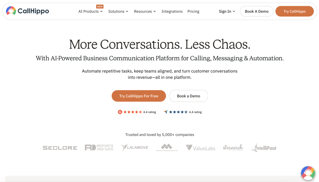Click the Capterra rating logo icon
319x182 pixels.
coord(166,112)
